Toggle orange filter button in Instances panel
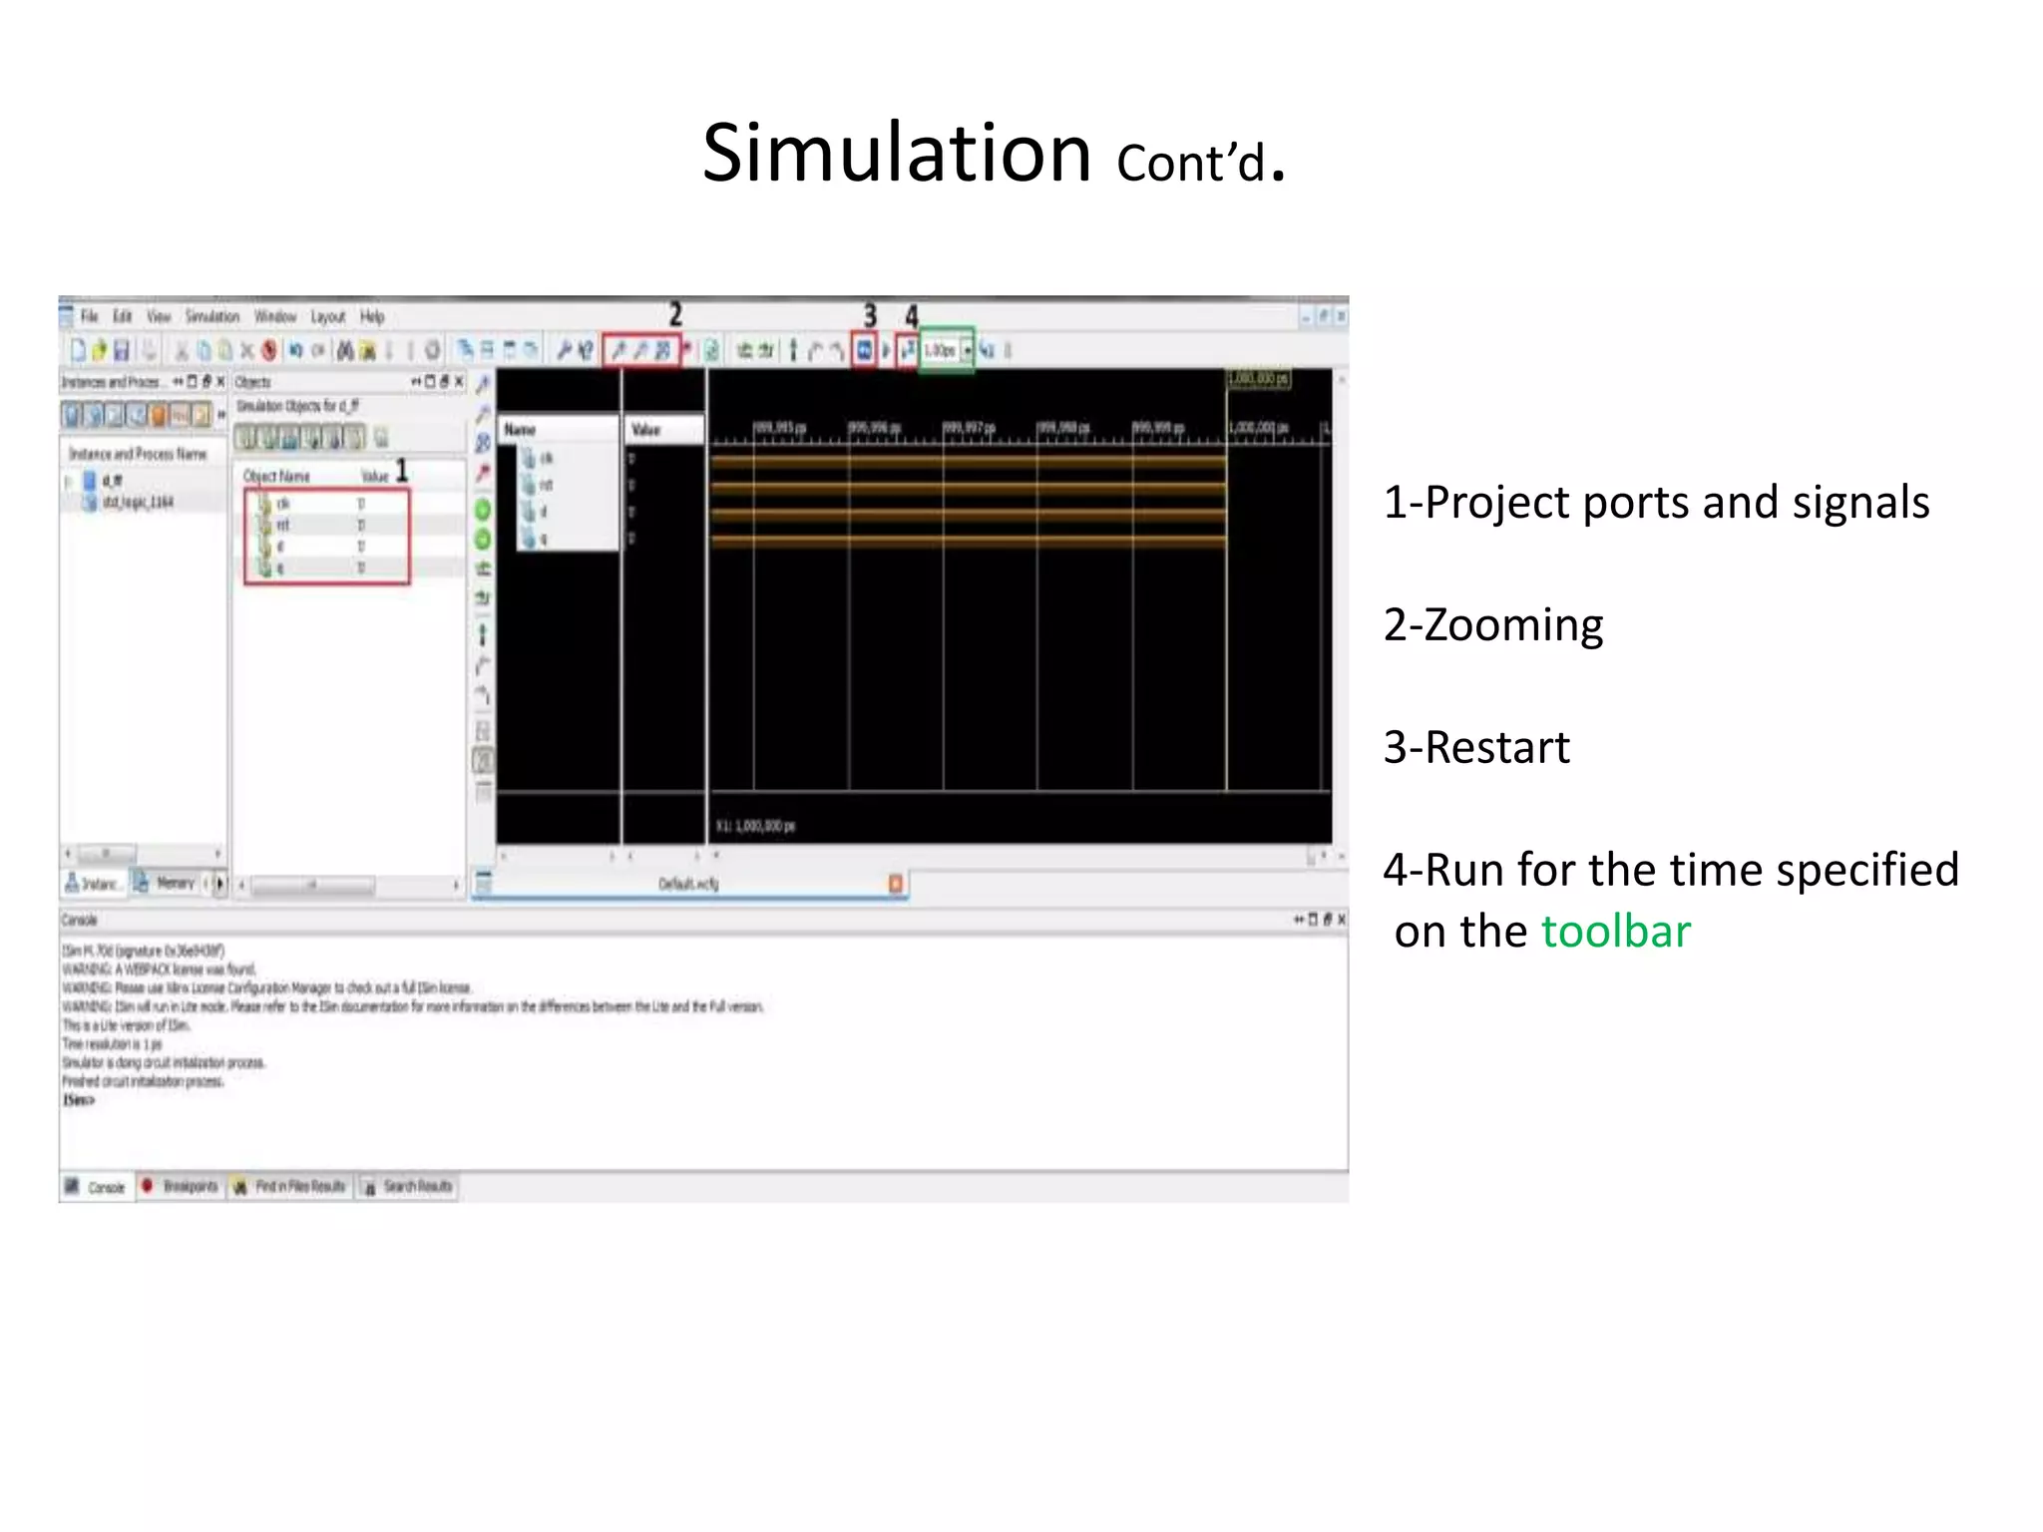 [159, 414]
